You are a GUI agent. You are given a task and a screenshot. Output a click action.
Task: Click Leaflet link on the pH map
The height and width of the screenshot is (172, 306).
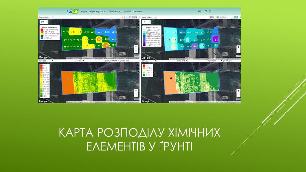coord(137,56)
